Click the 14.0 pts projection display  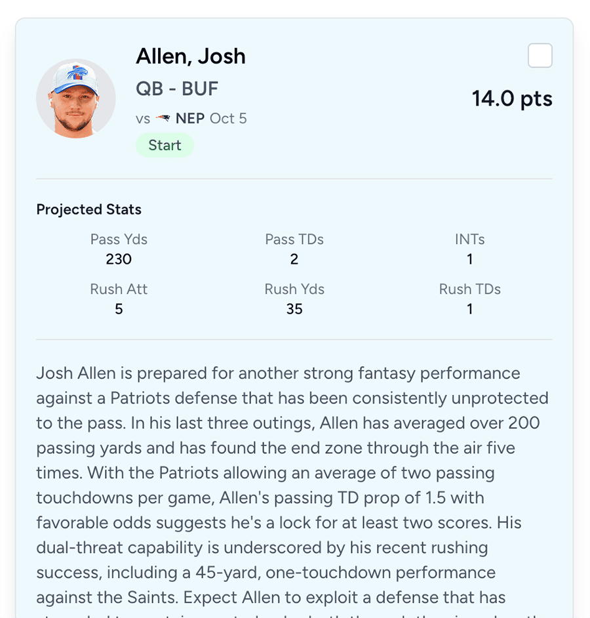(x=512, y=98)
